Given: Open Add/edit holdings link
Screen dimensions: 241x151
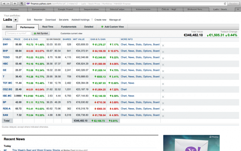Looking at the screenshot, I should click(80, 20).
